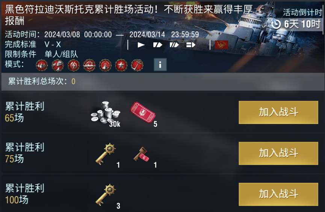Join battle for the 65 wins reward
The height and width of the screenshot is (212, 325).
point(278,112)
